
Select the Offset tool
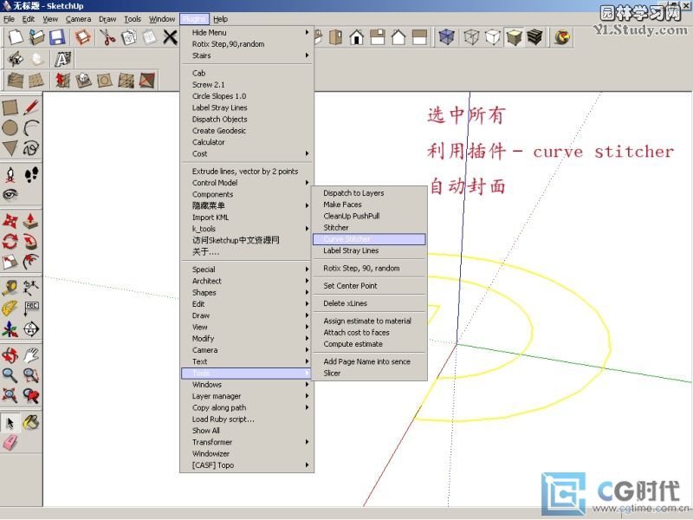tap(31, 262)
